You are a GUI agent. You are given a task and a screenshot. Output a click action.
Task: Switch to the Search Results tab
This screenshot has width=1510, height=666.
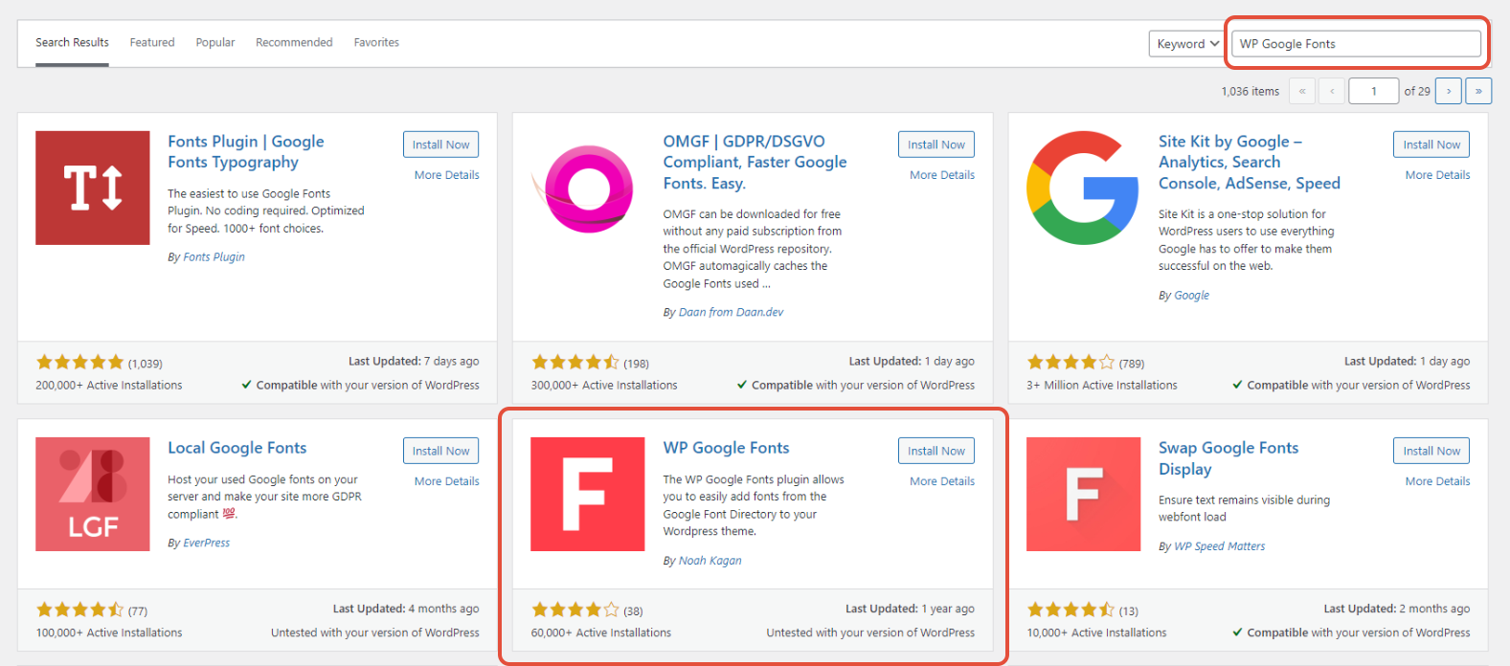[72, 42]
